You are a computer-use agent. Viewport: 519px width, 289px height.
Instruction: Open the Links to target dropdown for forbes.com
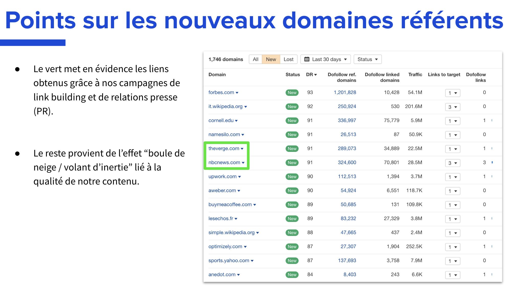click(452, 93)
